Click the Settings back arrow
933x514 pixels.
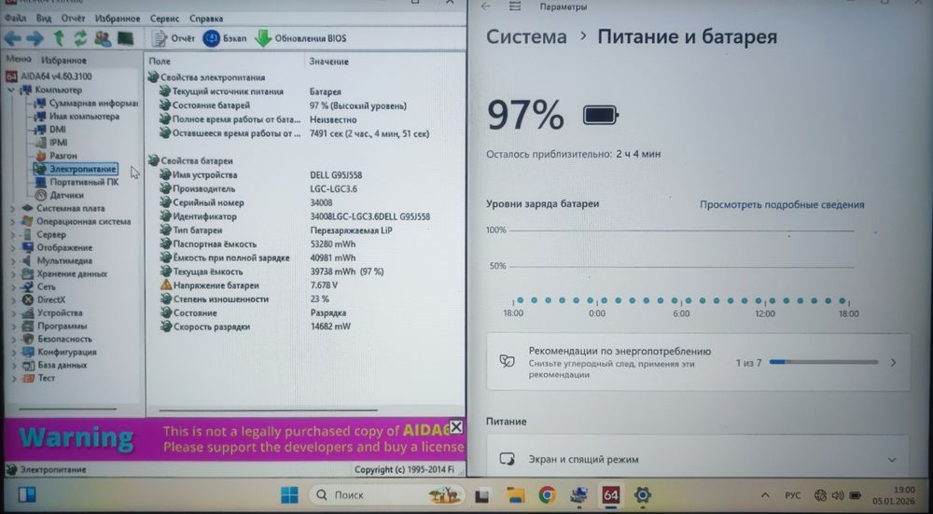click(x=485, y=7)
